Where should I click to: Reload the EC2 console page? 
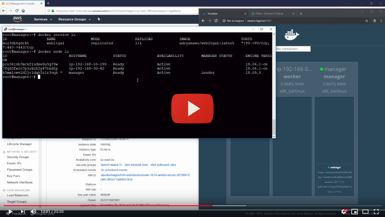coord(17,11)
